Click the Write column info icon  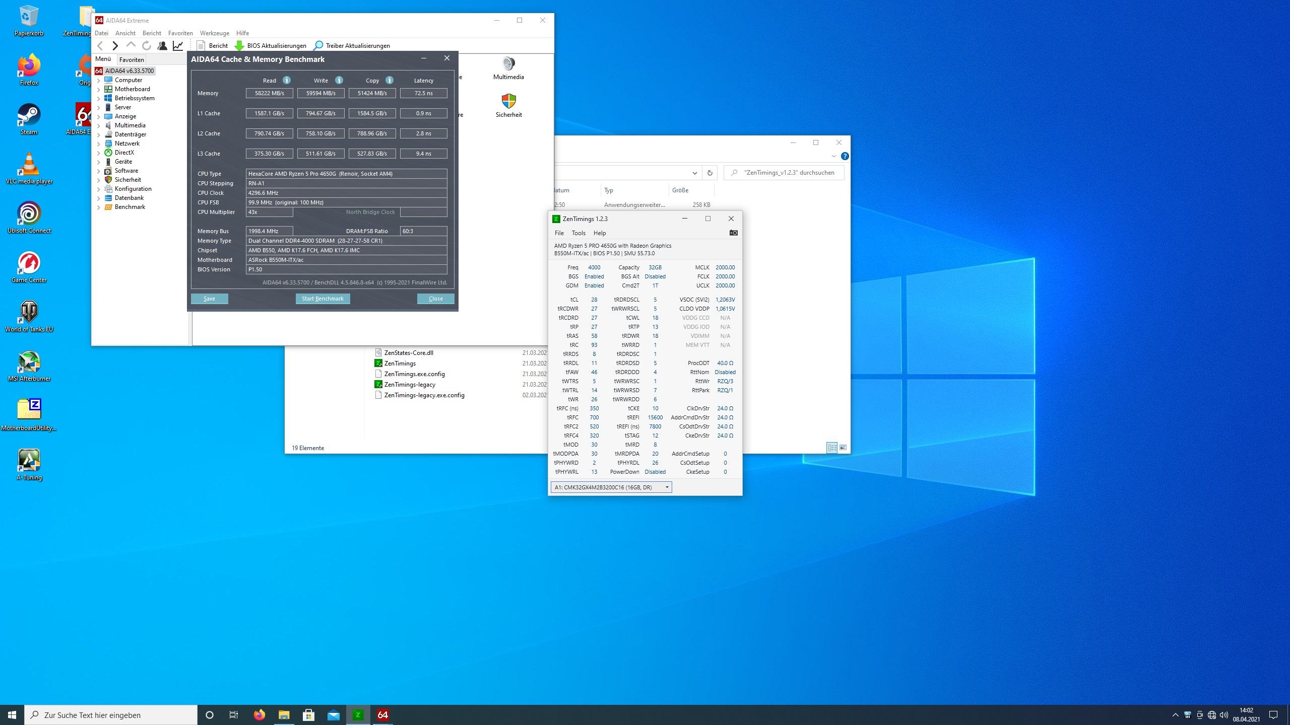339,80
